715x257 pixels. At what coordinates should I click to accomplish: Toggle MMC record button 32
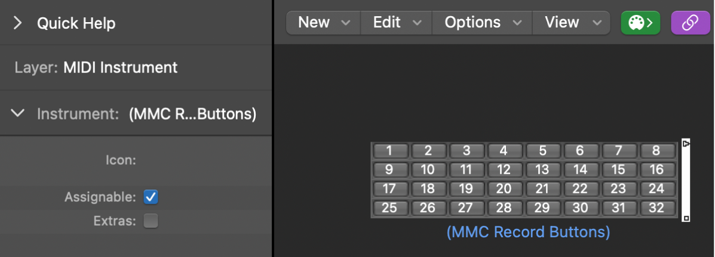point(656,208)
